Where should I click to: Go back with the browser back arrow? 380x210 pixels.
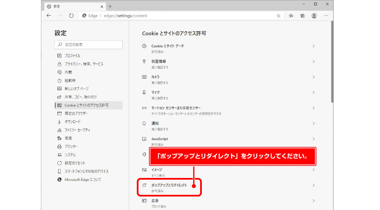[49, 16]
